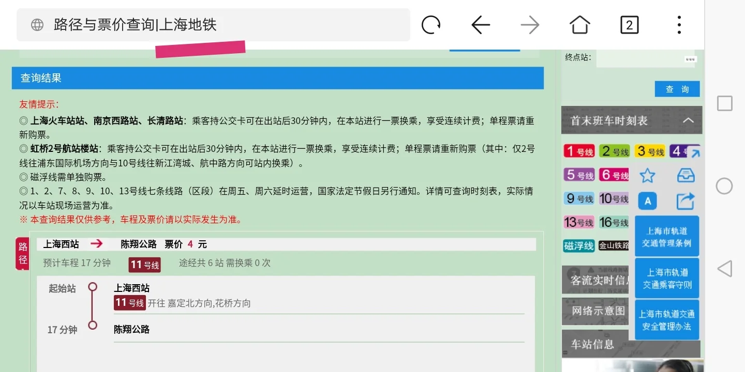Click the blue "A" font size icon
This screenshot has height=372, width=745.
click(647, 200)
